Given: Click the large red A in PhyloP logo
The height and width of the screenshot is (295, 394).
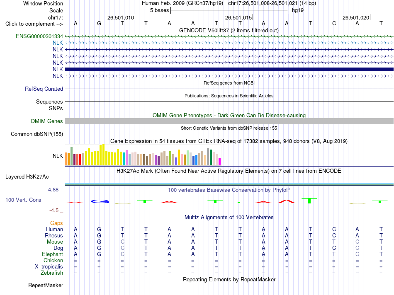Looking at the screenshot, I should (287, 201).
